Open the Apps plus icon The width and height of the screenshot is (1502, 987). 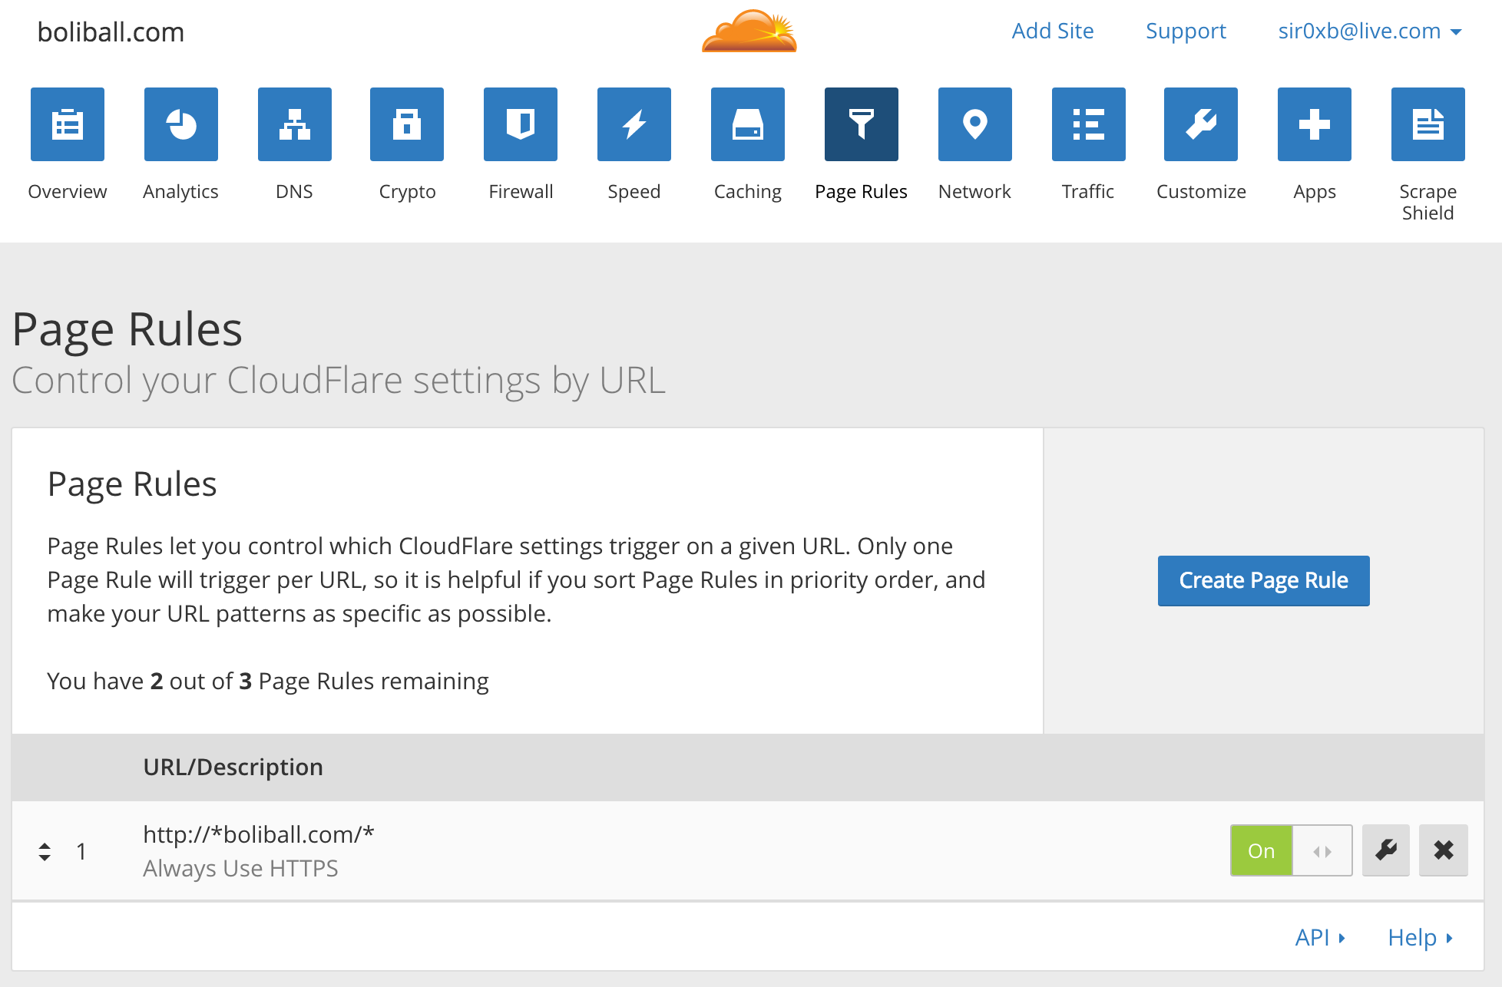tap(1315, 124)
